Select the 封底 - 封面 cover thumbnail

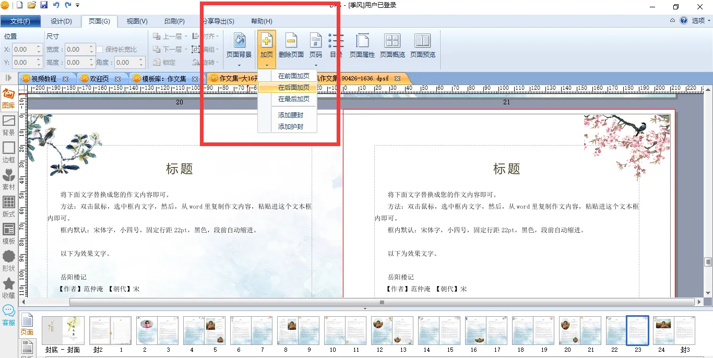click(63, 330)
